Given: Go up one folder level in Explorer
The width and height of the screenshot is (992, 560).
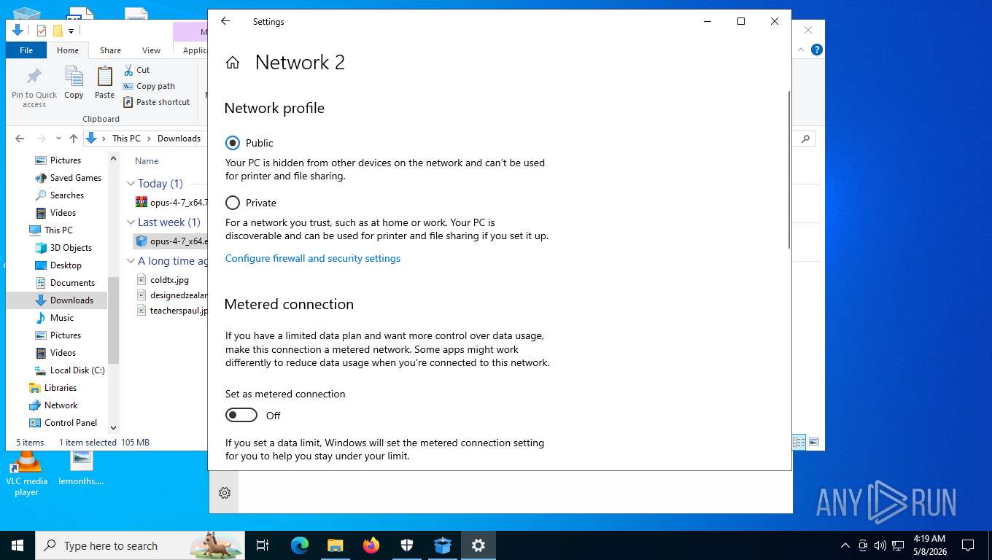Looking at the screenshot, I should click(x=74, y=139).
